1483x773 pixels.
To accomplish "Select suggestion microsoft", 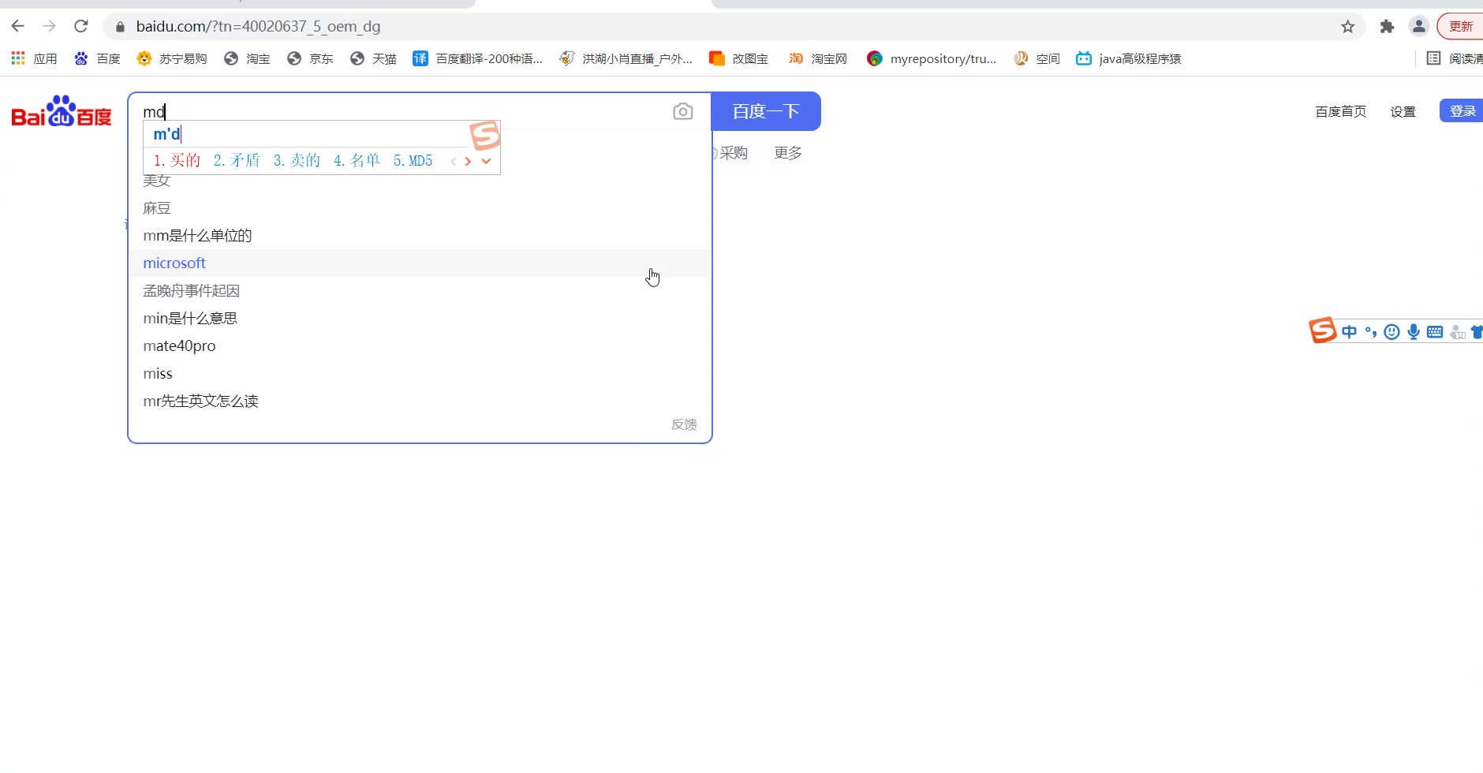I will point(420,263).
